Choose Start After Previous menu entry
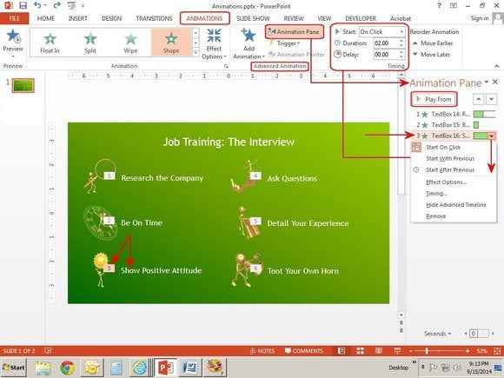This screenshot has height=378, width=504. pyautogui.click(x=450, y=170)
